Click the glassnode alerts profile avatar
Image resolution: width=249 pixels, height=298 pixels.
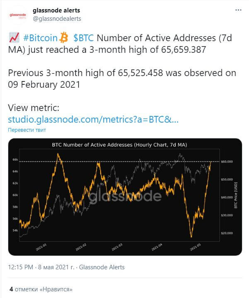[18, 15]
